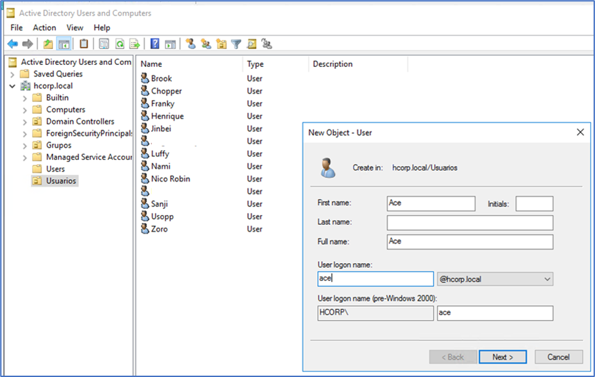Expand the Domain Controllers node
Viewport: 595px width, 377px height.
click(x=25, y=122)
